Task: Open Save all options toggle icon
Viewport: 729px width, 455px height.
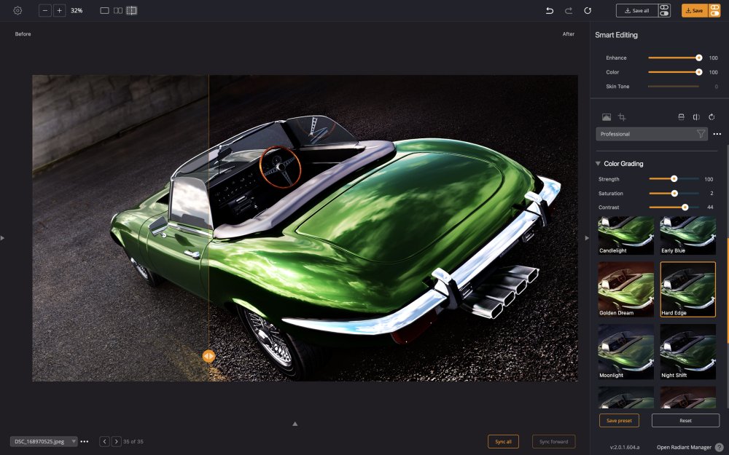Action: 664,10
